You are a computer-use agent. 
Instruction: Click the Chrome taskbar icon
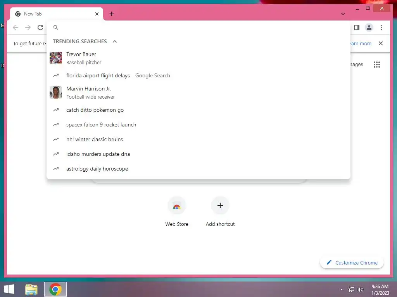(x=55, y=289)
